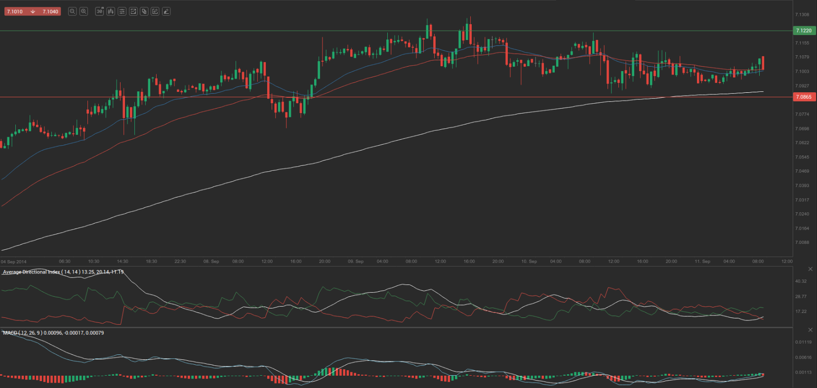Click the zoom out magnifier icon

pos(72,11)
